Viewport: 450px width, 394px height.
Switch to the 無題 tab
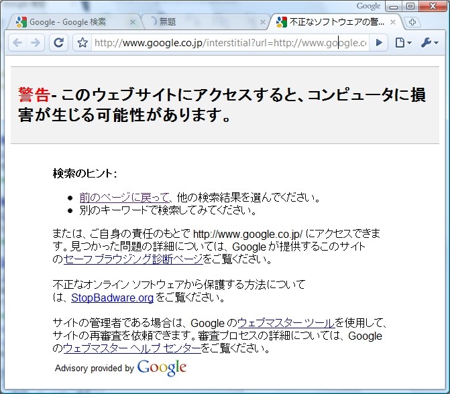tap(206, 22)
